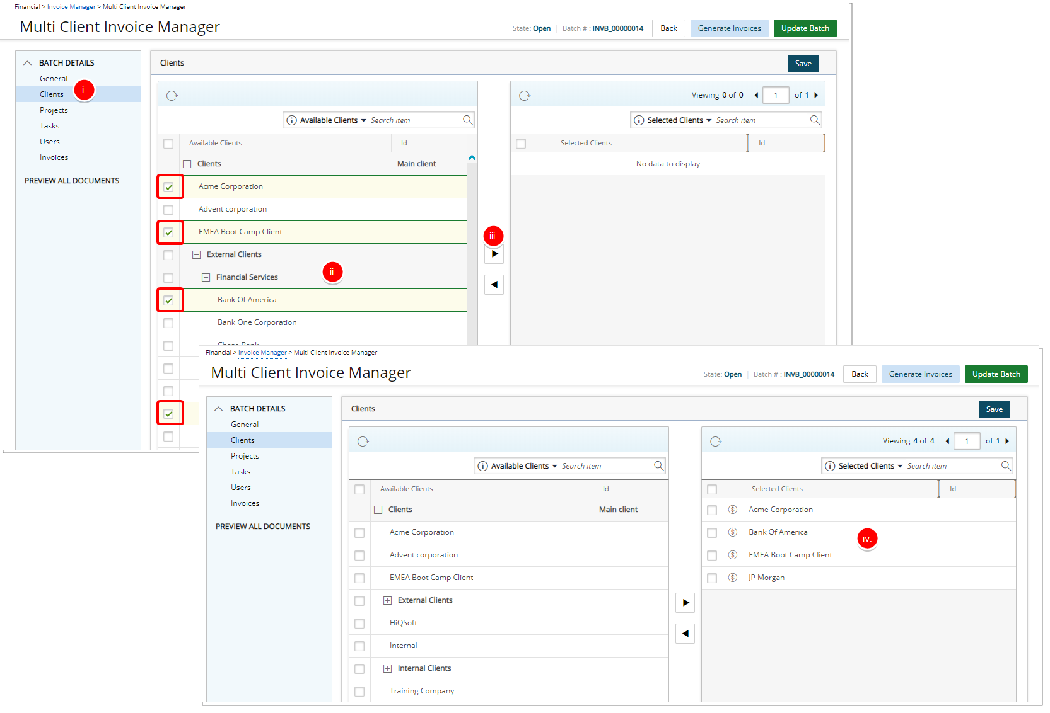Click scroll-up arrow of upper available list
Viewport: 1050px width, 713px height.
[472, 158]
